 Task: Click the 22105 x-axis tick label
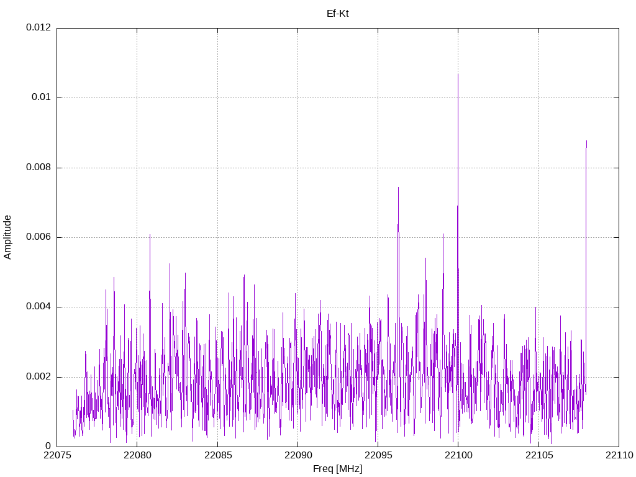click(x=539, y=455)
